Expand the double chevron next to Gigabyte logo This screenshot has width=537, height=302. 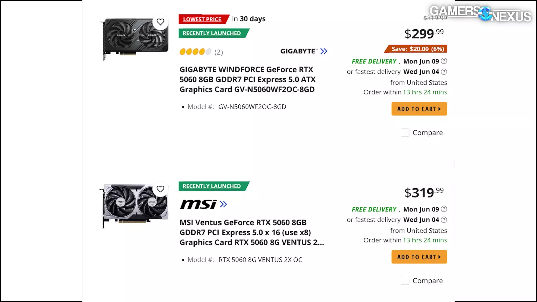[x=324, y=51]
